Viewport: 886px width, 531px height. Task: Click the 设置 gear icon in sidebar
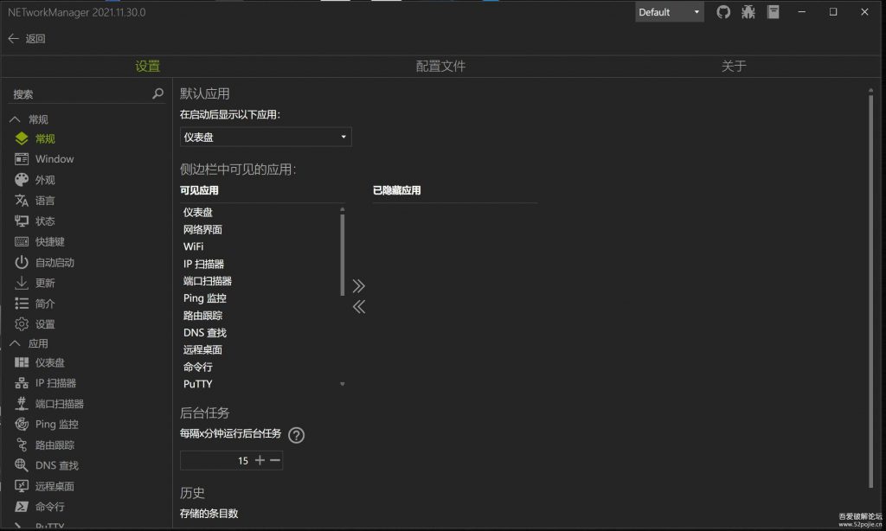point(22,324)
